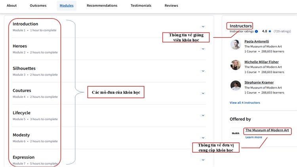
Task: Expand the Coutures module chevron
Action: pos(203,93)
